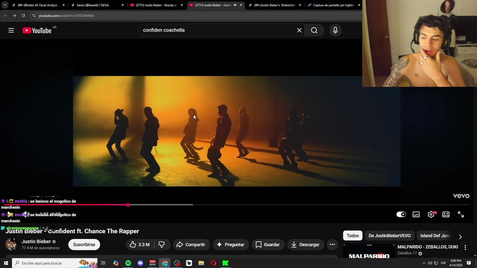Click the Windows taskbar search box
This screenshot has width=477, height=268.
[55, 263]
